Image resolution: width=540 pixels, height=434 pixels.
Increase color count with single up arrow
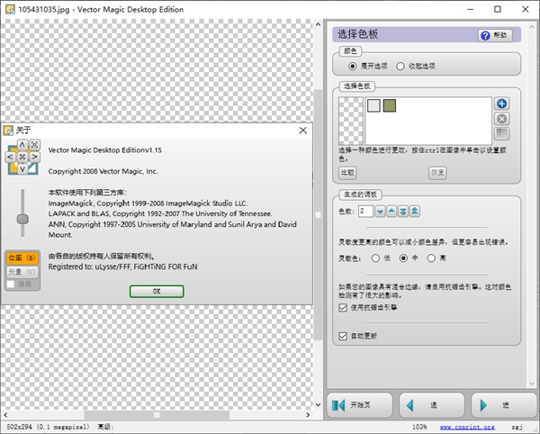[391, 211]
